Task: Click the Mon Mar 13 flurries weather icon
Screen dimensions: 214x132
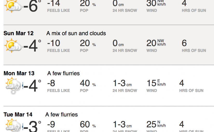Action: [x=13, y=86]
